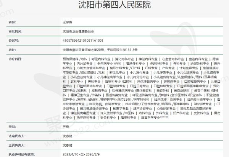Click the 级别 label

12,127
